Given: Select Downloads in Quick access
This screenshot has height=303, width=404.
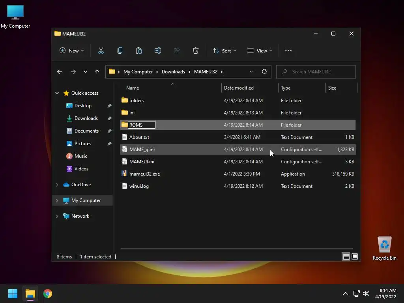Looking at the screenshot, I should [x=86, y=118].
